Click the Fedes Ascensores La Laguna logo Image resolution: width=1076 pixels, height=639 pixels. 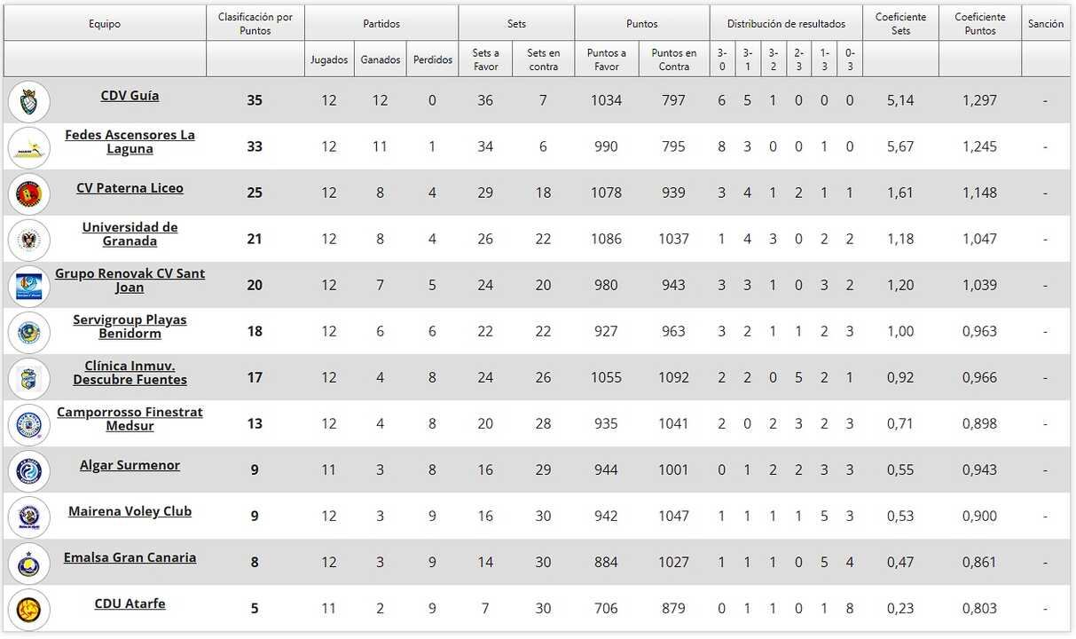point(28,147)
